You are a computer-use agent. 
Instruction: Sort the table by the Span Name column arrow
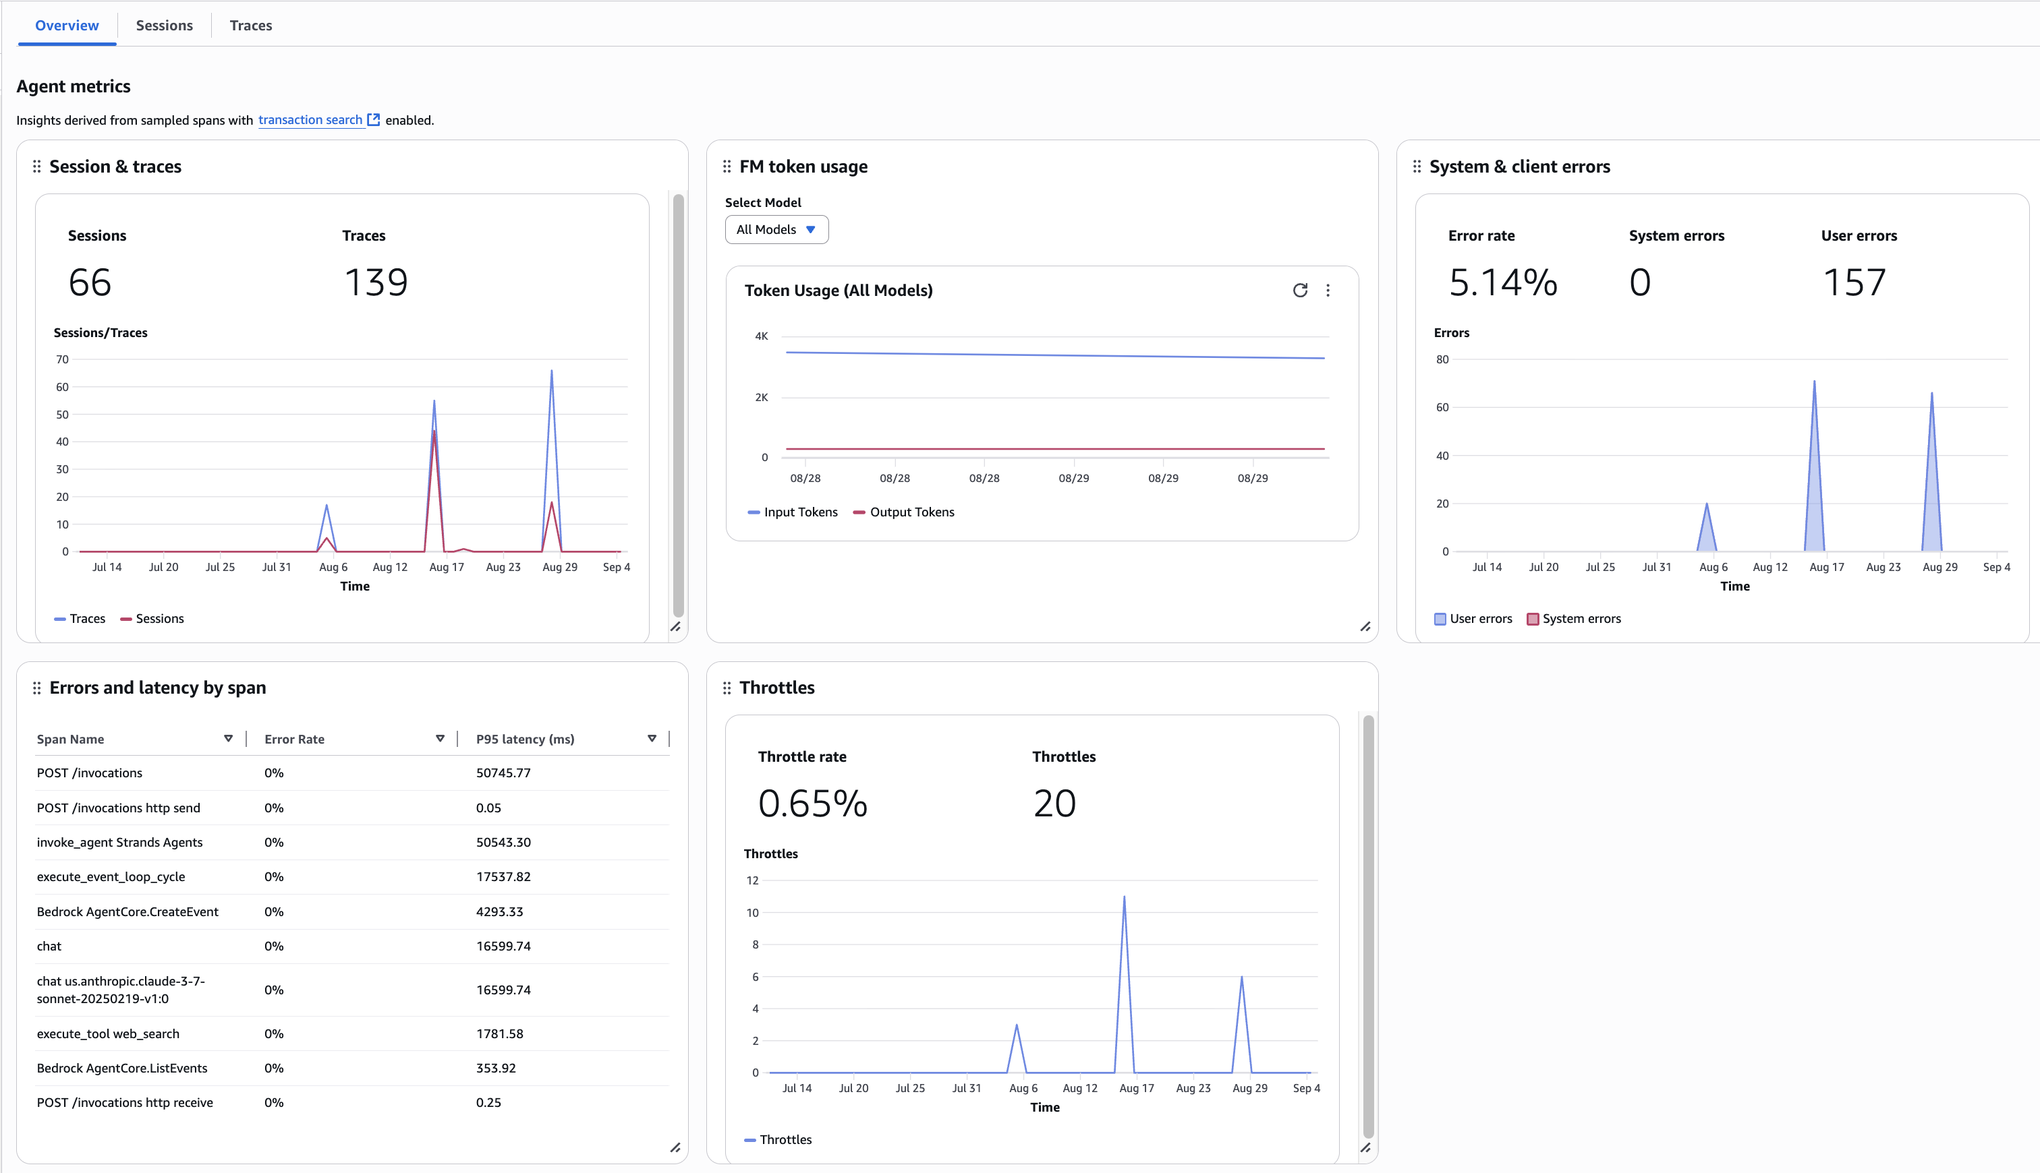[228, 739]
